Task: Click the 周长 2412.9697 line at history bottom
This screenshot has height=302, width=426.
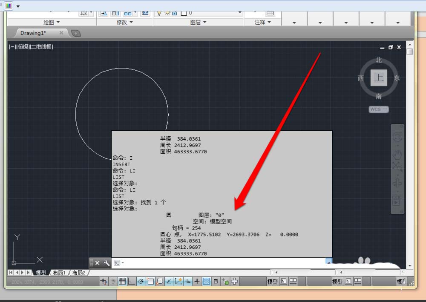Action: (x=180, y=247)
